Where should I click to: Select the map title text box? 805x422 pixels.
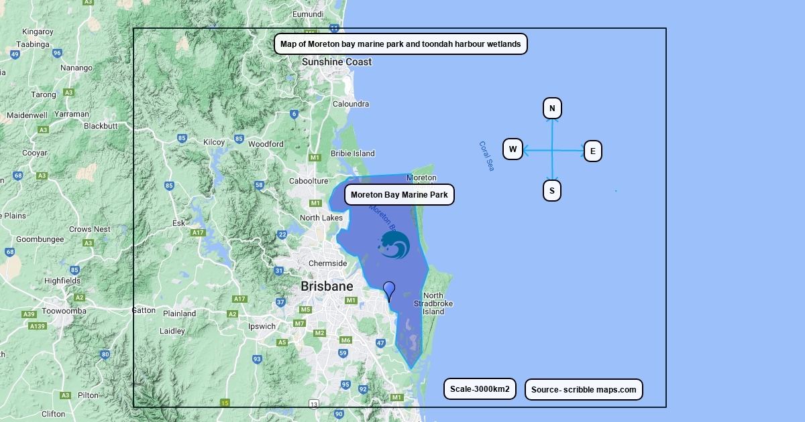(400, 44)
